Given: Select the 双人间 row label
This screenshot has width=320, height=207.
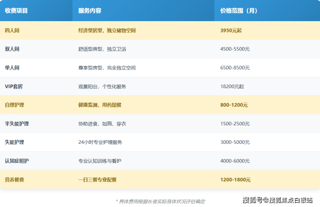Looking at the screenshot, I should pos(12,49).
